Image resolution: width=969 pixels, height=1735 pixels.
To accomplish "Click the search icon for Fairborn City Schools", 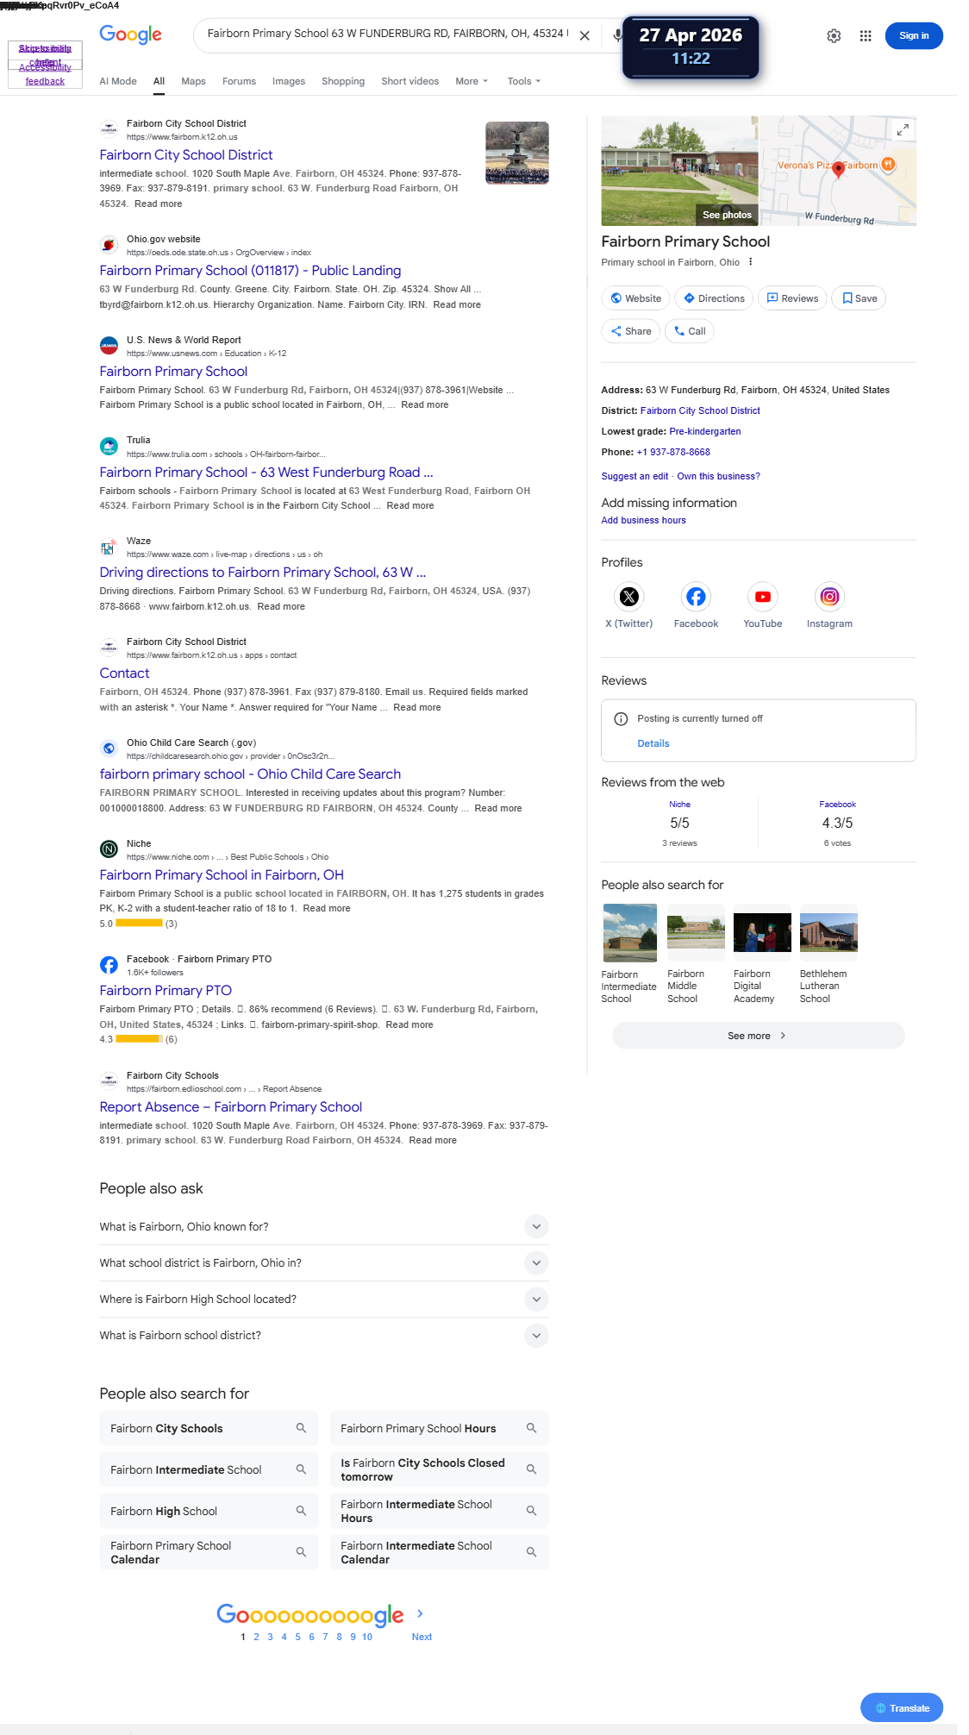I will [301, 1428].
